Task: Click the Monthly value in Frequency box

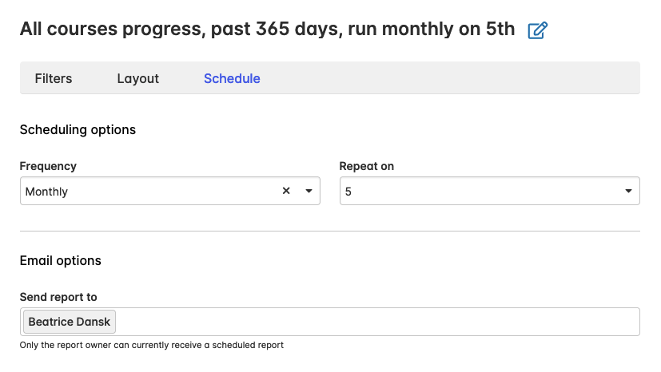Action: 47,192
